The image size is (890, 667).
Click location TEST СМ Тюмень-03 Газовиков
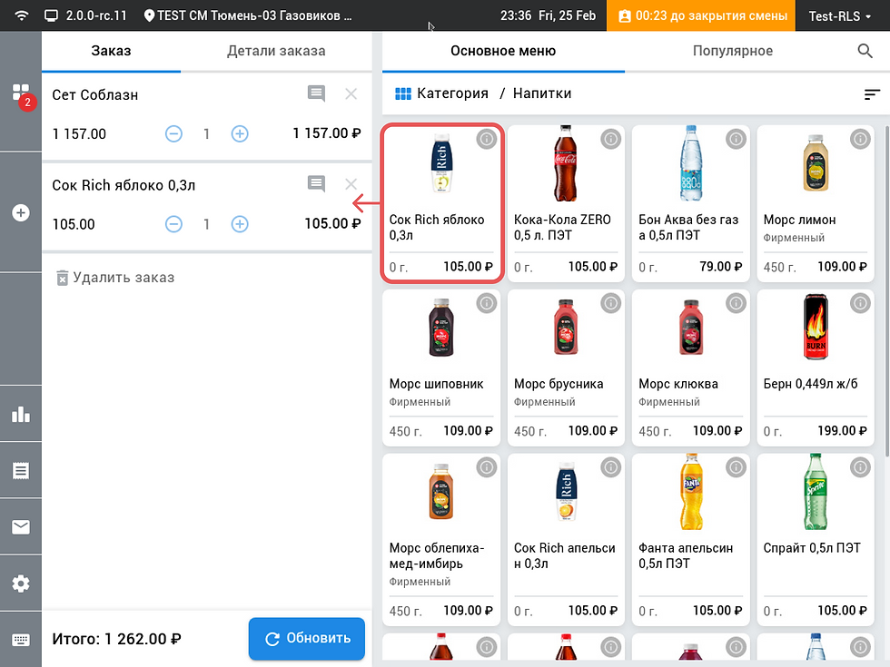249,16
